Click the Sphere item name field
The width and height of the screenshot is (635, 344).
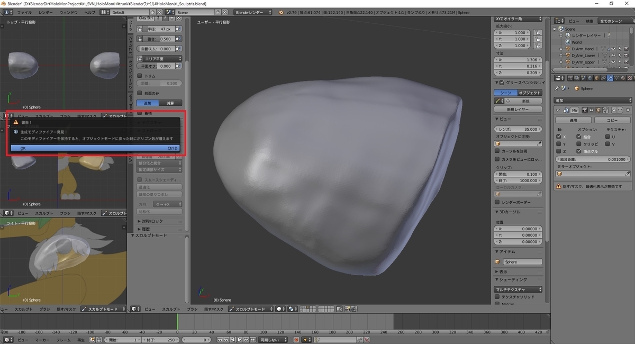[x=522, y=261]
